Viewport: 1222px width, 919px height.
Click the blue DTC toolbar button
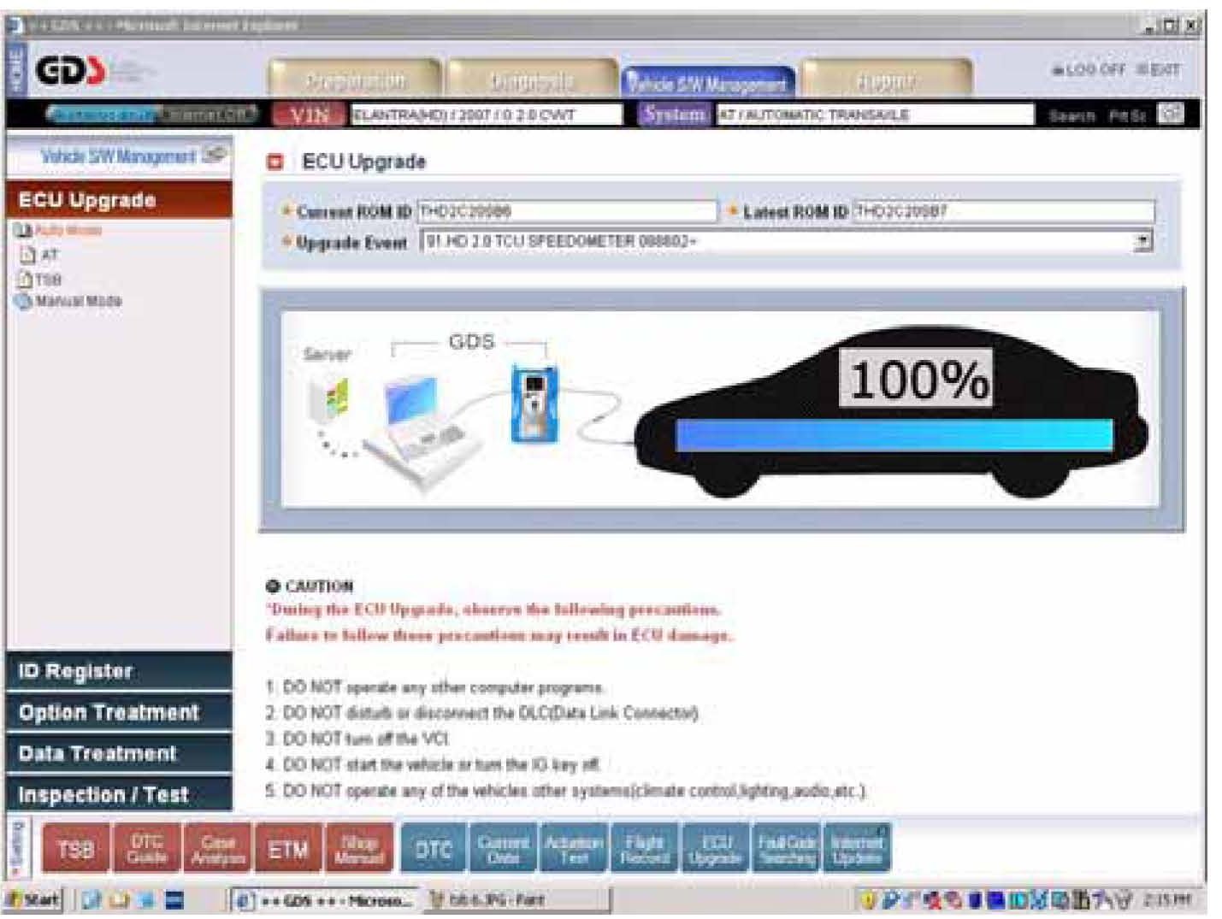coord(433,848)
